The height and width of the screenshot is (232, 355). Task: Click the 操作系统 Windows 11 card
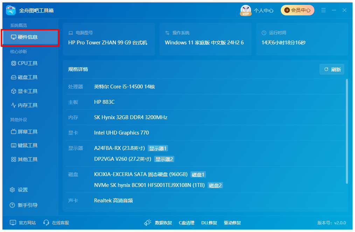[x=206, y=39]
